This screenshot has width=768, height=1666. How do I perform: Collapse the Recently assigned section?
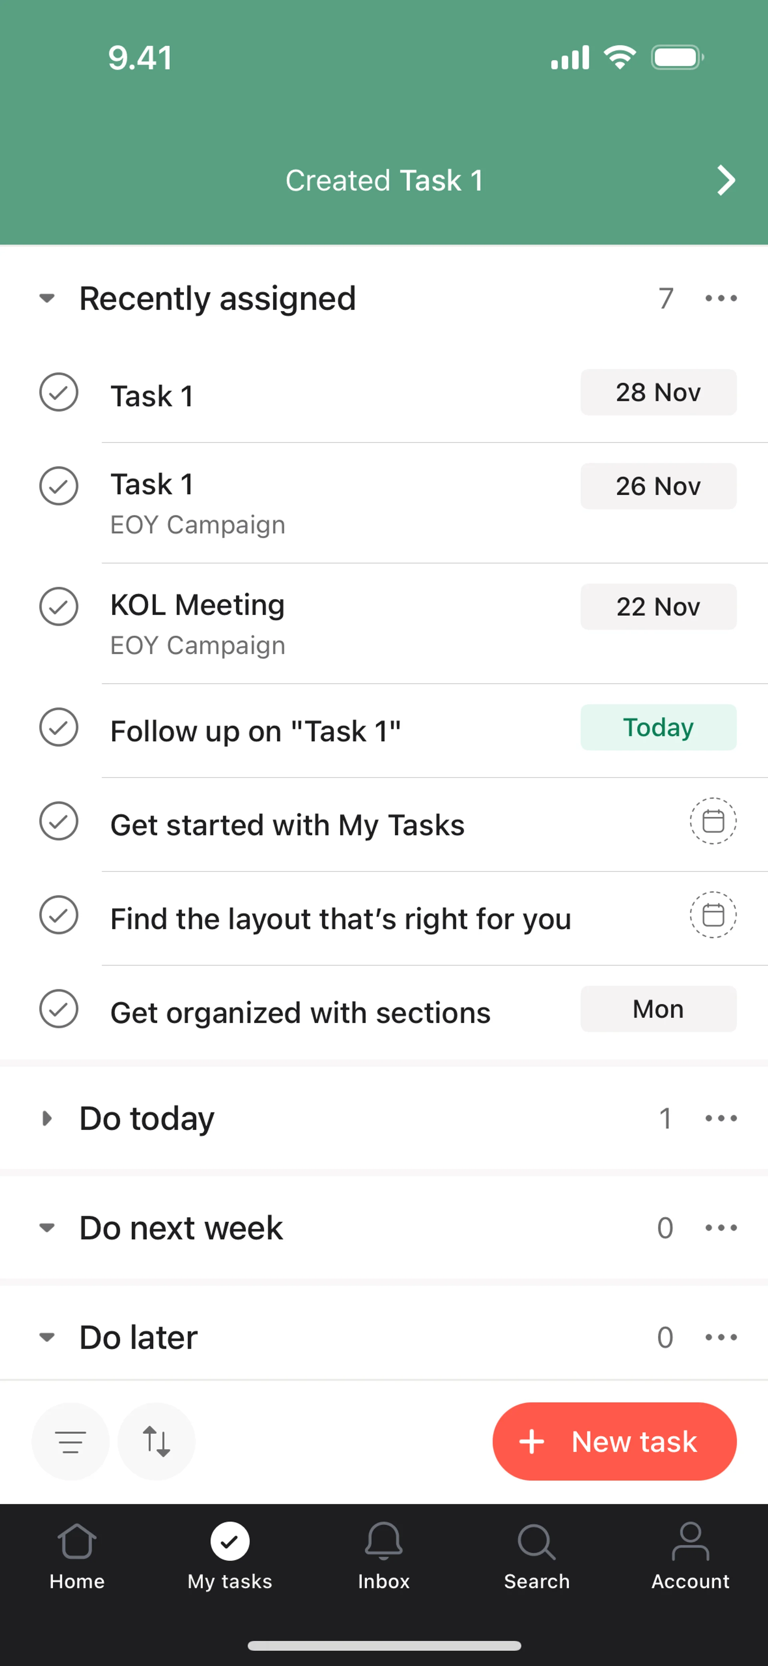click(x=46, y=298)
